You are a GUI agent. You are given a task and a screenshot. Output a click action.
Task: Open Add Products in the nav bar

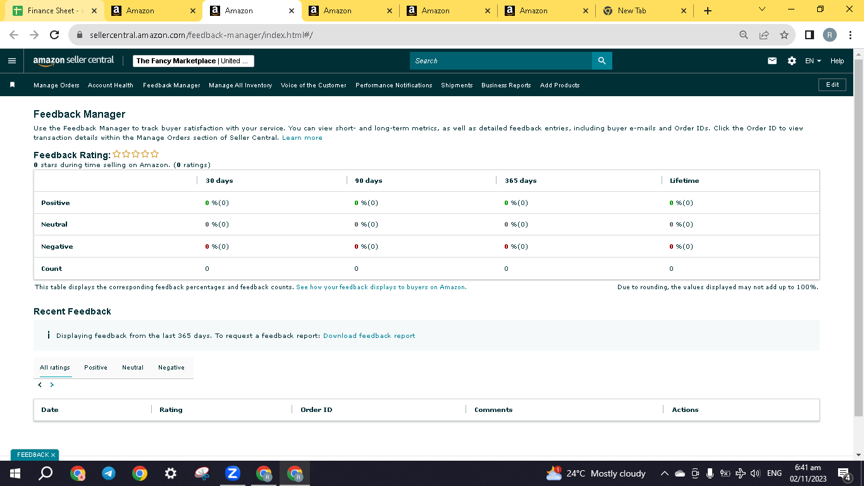pyautogui.click(x=560, y=85)
